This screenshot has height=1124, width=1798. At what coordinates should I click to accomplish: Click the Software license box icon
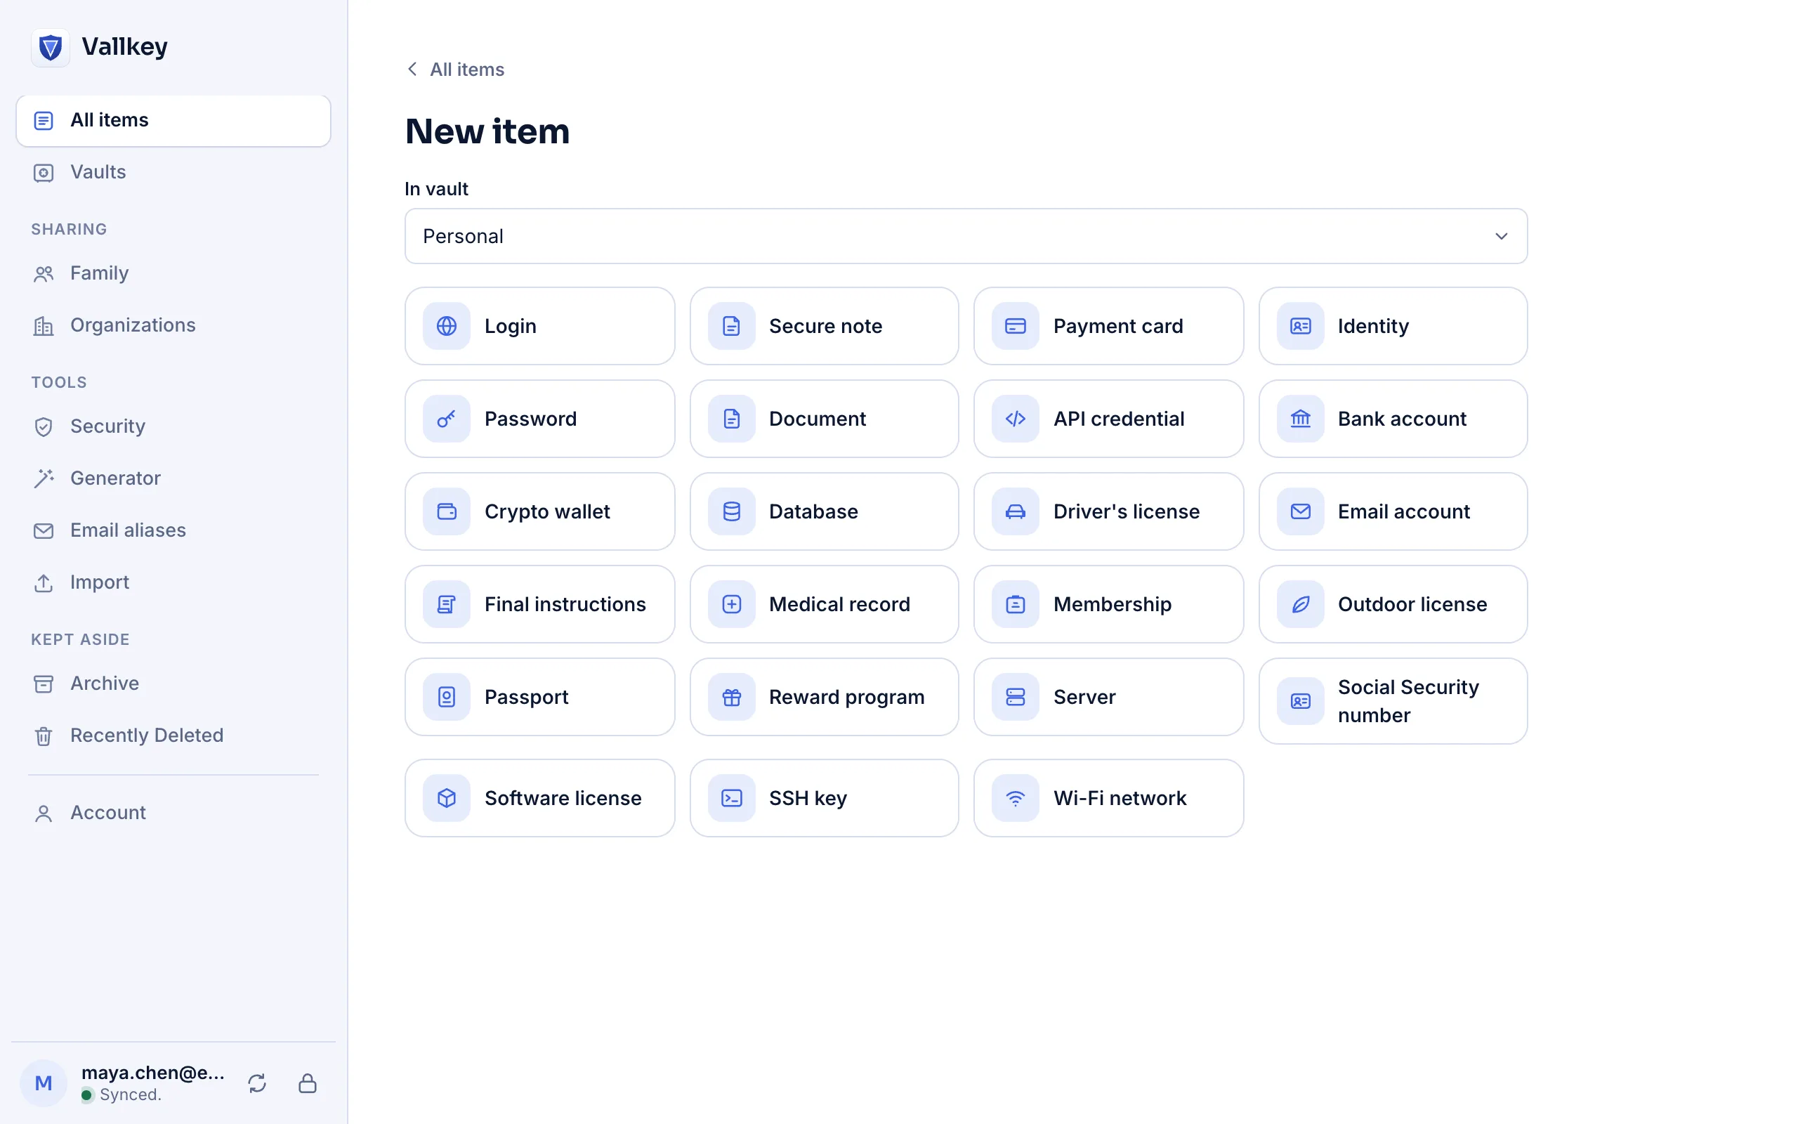pyautogui.click(x=447, y=799)
